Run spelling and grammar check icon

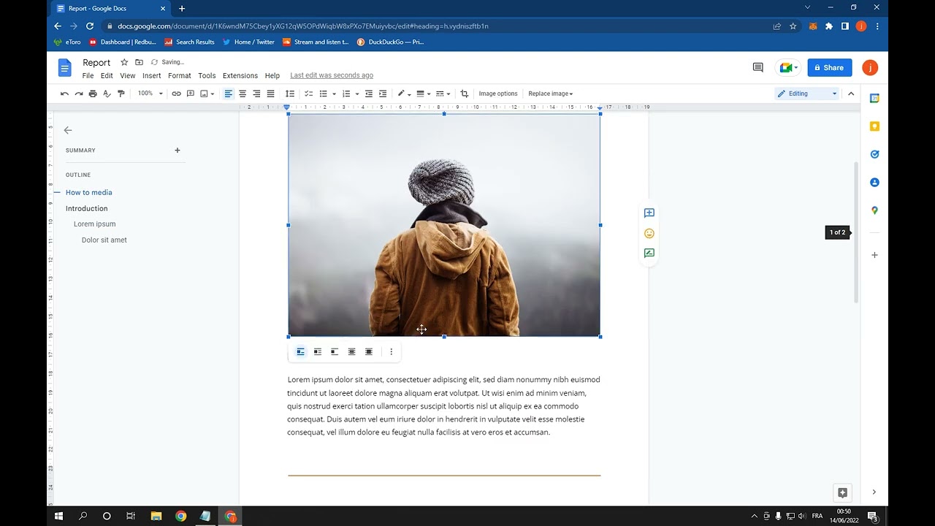click(x=107, y=94)
